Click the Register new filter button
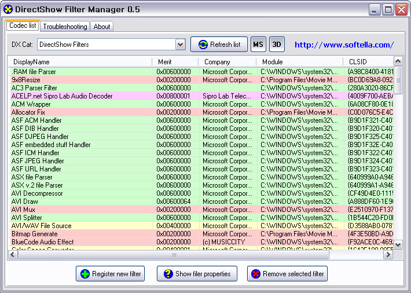 110,273
